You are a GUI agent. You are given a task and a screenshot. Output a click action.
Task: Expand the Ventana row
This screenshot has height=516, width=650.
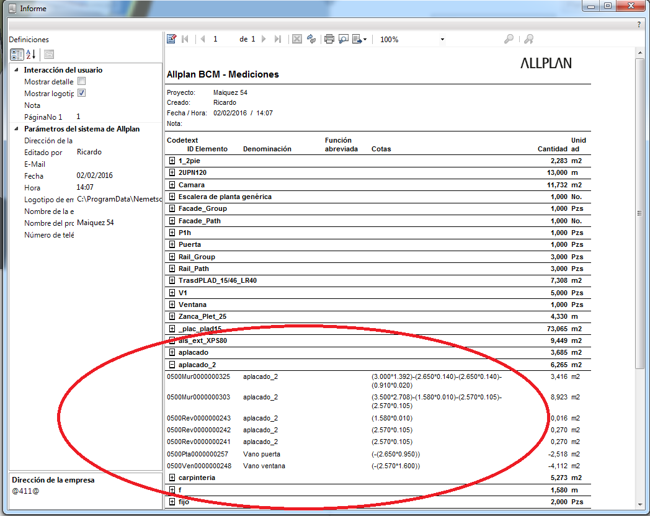(172, 305)
